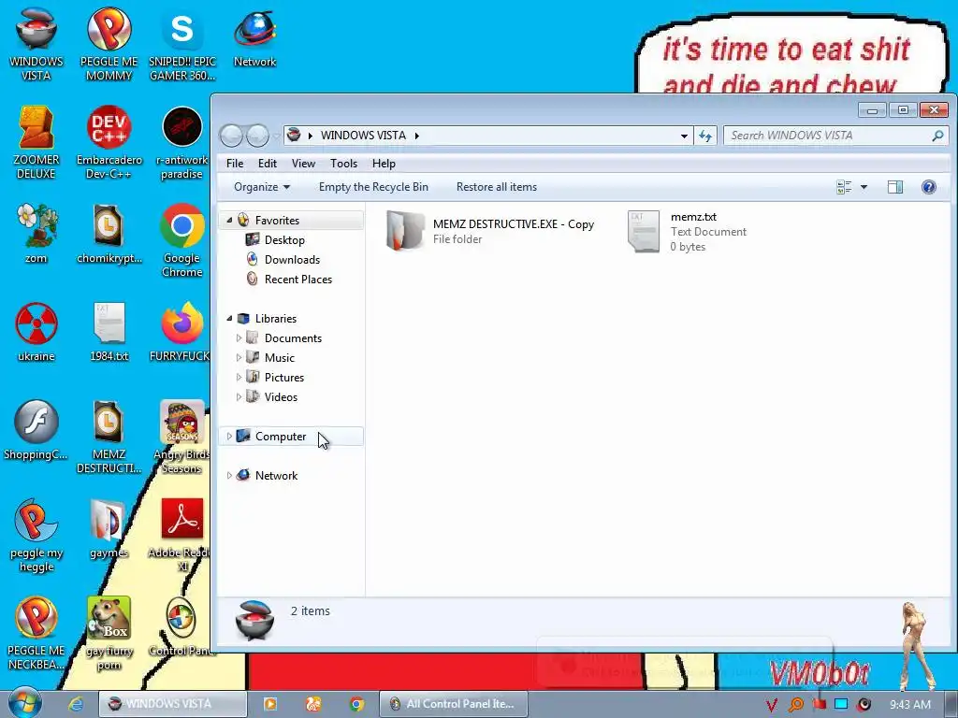Click the Chrome icon in taskbar

(x=356, y=704)
